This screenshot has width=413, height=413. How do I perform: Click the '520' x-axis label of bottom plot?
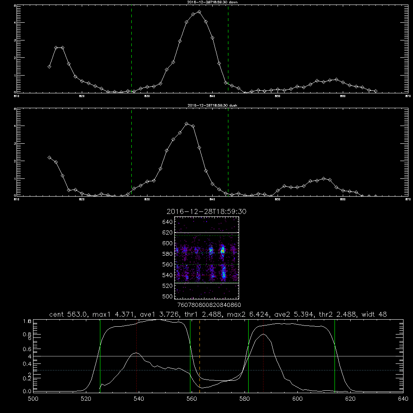86,399
